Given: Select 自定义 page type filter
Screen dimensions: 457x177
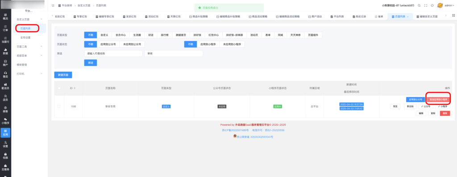Looking at the screenshot, I should coord(104,35).
